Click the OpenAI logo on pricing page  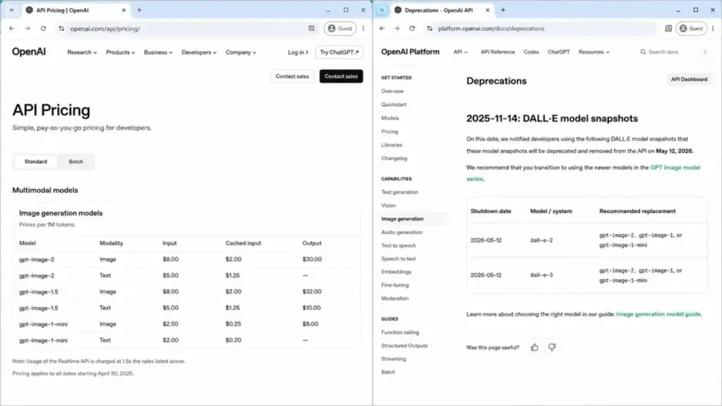click(x=28, y=52)
